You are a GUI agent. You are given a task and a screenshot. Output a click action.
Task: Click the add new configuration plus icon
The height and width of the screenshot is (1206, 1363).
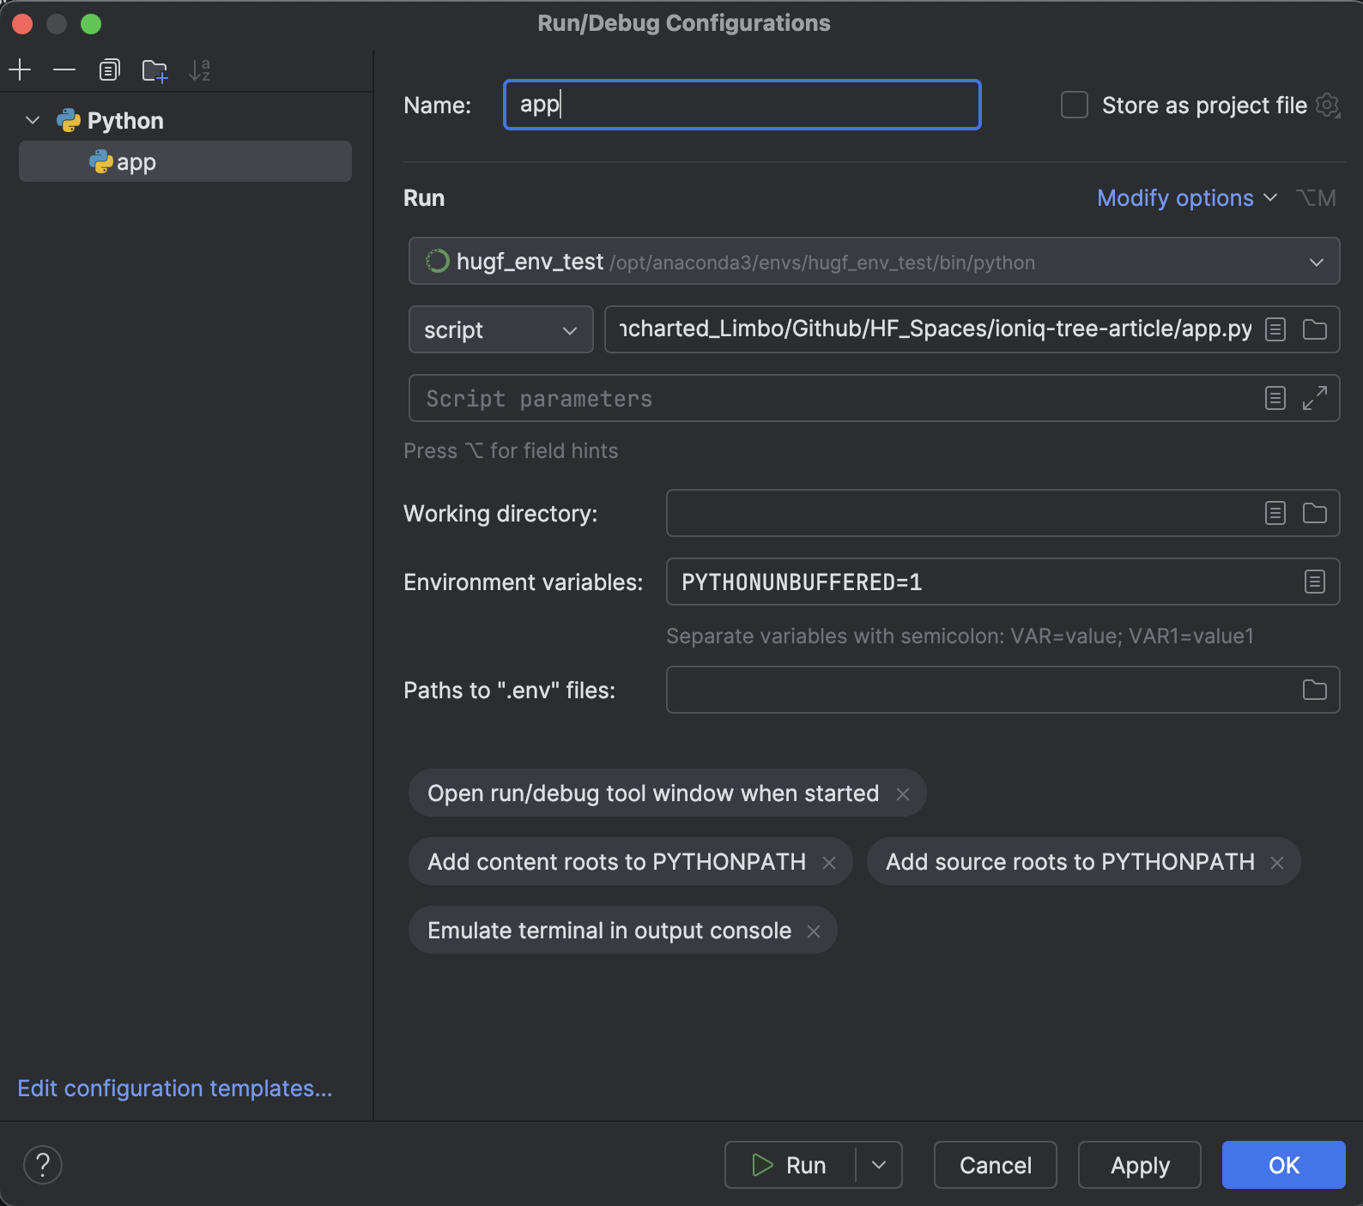coord(20,70)
